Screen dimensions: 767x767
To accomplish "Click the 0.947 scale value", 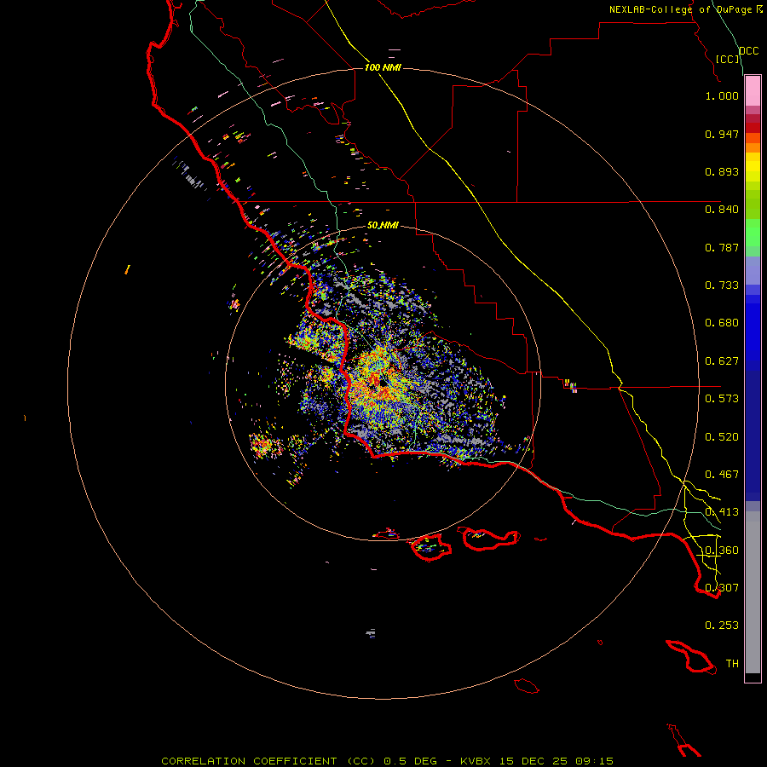I will [722, 134].
